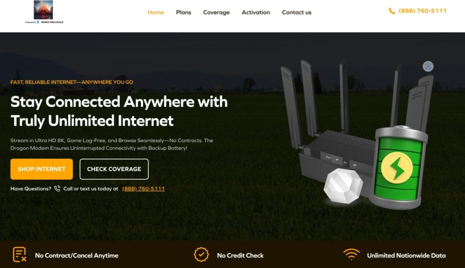Open the Home navigation item
This screenshot has width=465, height=268.
click(156, 12)
